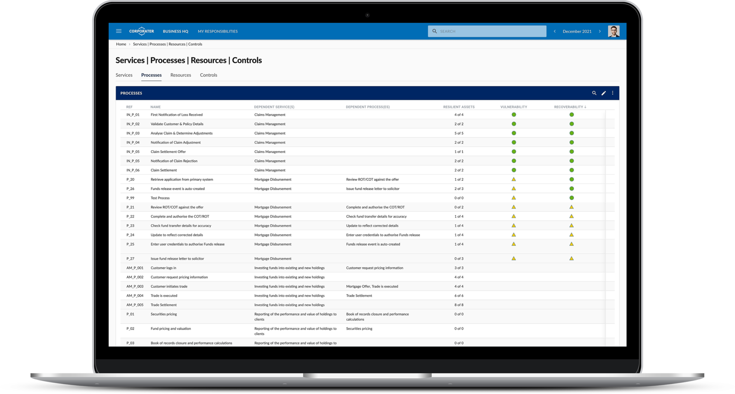
Task: Open the MY RESPONSIBILITIES menu
Action: [x=217, y=31]
